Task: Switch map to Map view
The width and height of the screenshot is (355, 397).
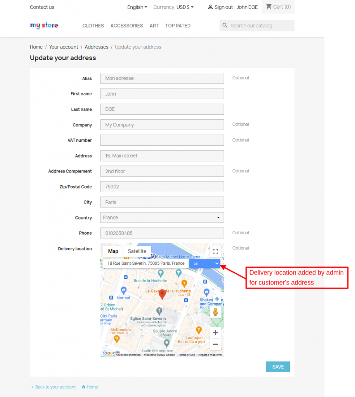Action: tap(113, 251)
